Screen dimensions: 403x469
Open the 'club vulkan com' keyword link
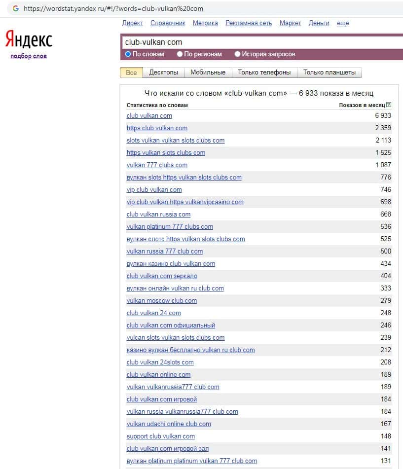coord(149,116)
